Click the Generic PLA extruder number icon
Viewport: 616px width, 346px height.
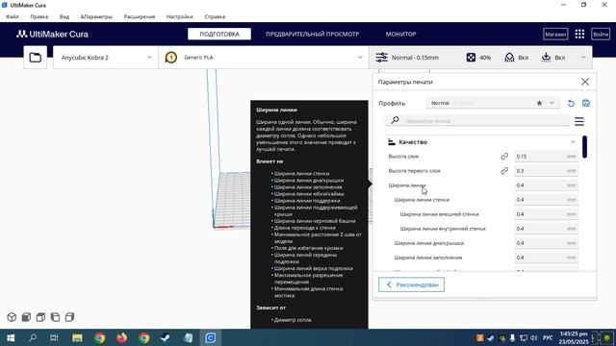coord(171,58)
